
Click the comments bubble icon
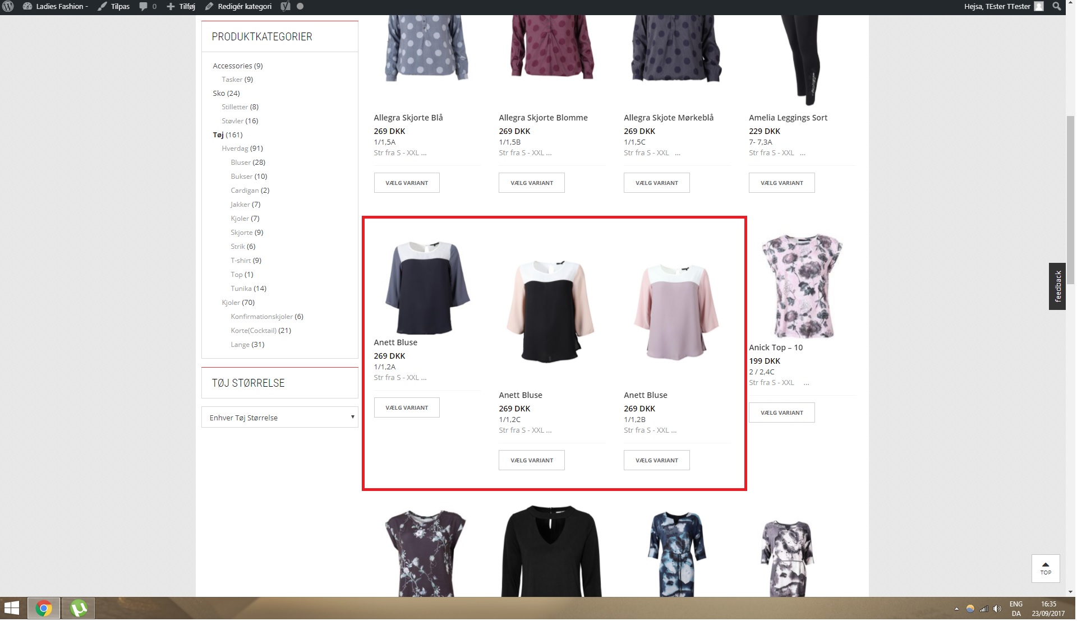click(x=143, y=6)
